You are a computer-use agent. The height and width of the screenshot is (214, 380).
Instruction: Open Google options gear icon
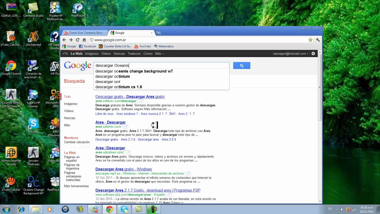313,53
